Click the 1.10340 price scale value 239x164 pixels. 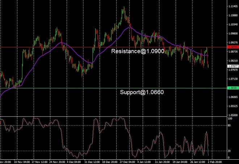[233, 24]
